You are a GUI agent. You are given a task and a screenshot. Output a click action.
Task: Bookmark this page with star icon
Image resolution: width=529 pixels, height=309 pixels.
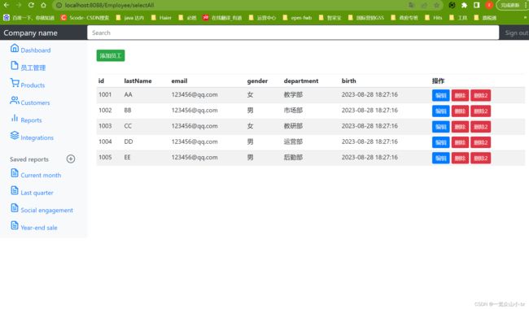pos(436,5)
